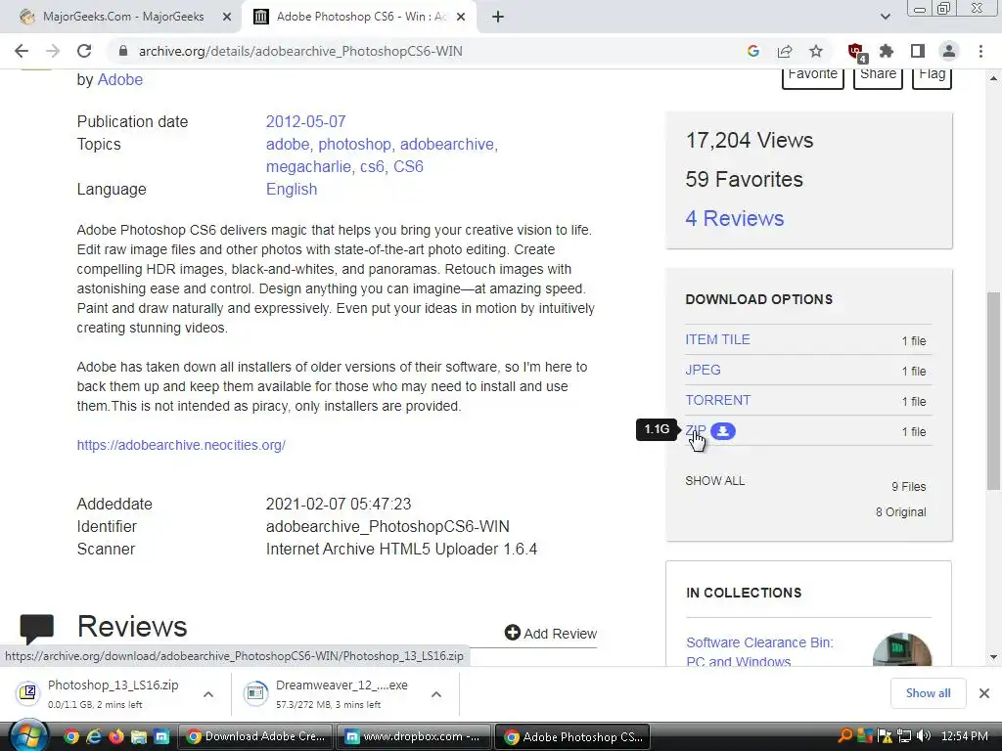Launch Chrome from the quick launch
The image size is (1002, 751).
pos(71,737)
